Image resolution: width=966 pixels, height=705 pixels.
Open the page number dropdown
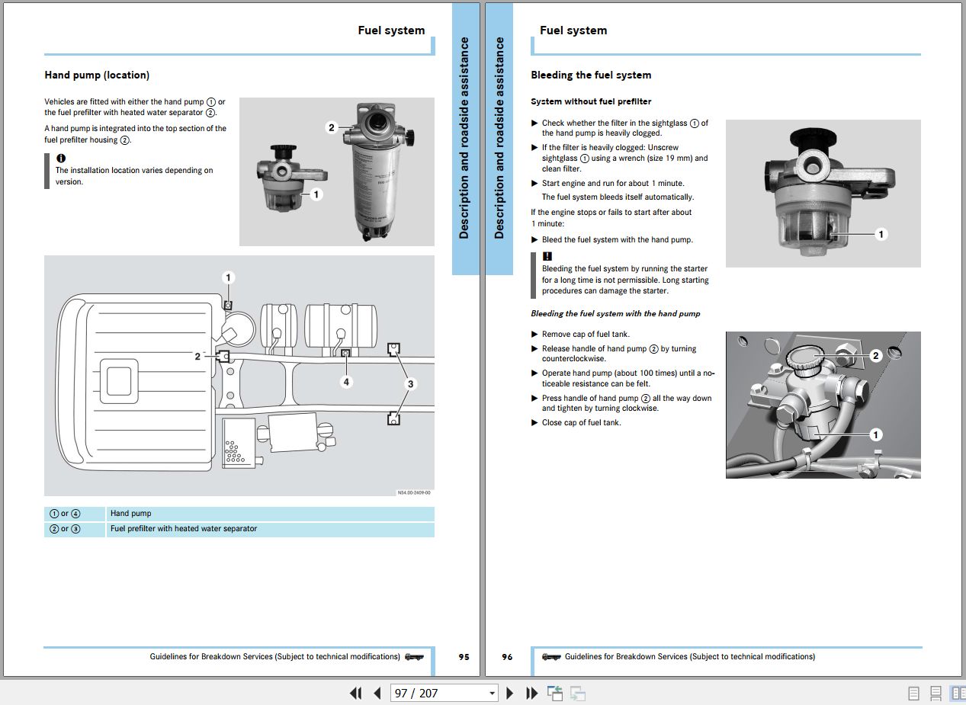[x=492, y=694]
